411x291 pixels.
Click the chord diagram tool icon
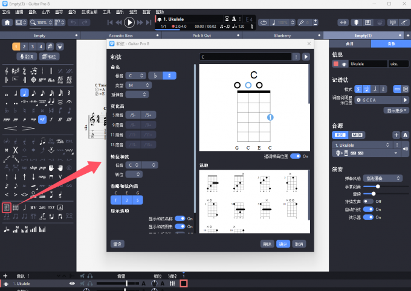point(7,207)
